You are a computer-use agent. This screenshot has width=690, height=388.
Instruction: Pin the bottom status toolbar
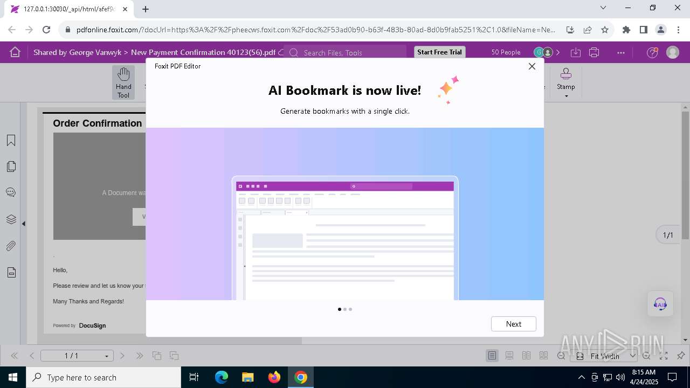[681, 356]
